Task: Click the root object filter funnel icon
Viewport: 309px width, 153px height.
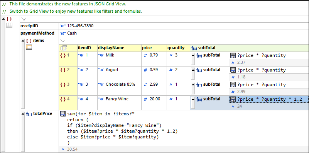Action: click(x=24, y=19)
